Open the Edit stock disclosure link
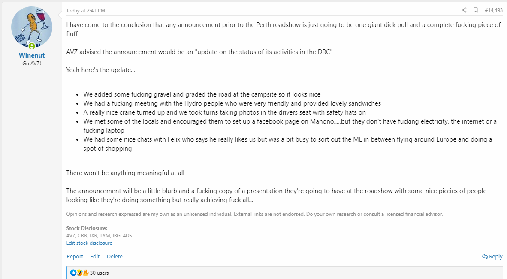507x279 pixels. [x=89, y=243]
